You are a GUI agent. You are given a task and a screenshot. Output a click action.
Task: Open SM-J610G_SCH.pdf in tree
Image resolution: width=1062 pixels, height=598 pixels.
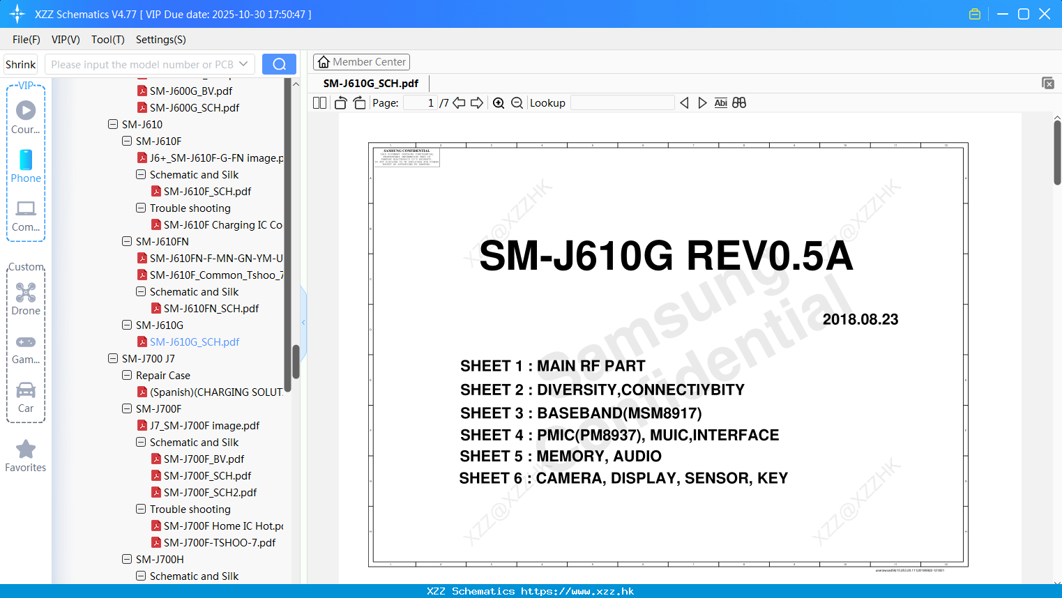[195, 342]
